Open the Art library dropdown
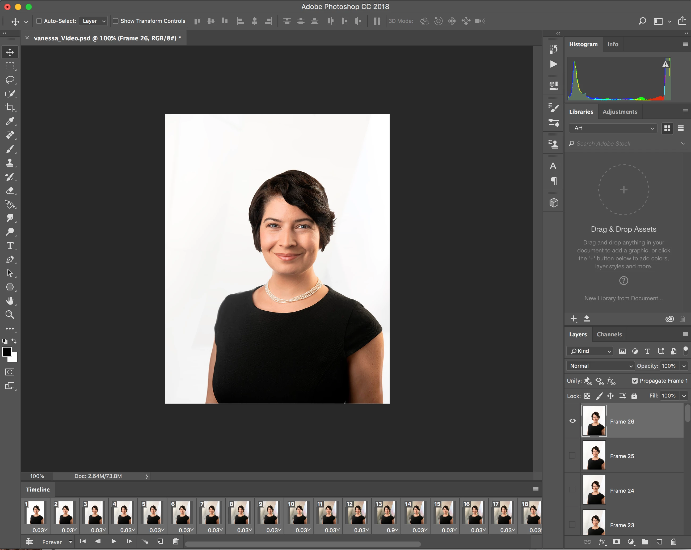The height and width of the screenshot is (550, 691). tap(613, 128)
